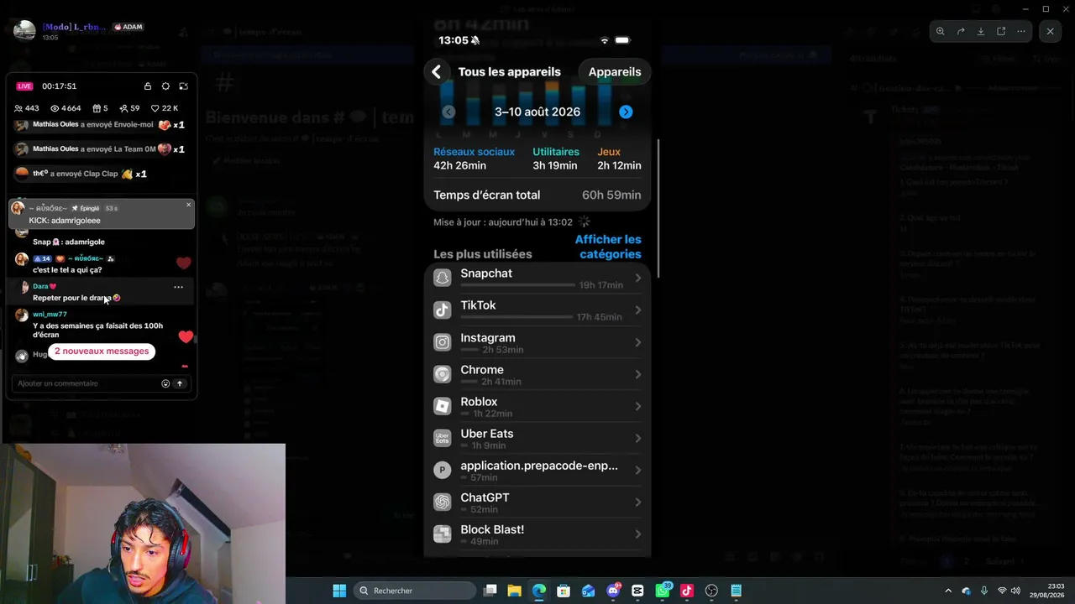Click the Snapchat ghost app icon
The width and height of the screenshot is (1075, 604).
point(443,278)
